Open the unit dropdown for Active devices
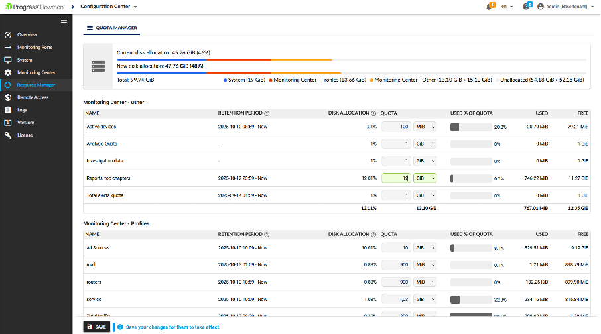The width and height of the screenshot is (601, 334). (x=425, y=127)
